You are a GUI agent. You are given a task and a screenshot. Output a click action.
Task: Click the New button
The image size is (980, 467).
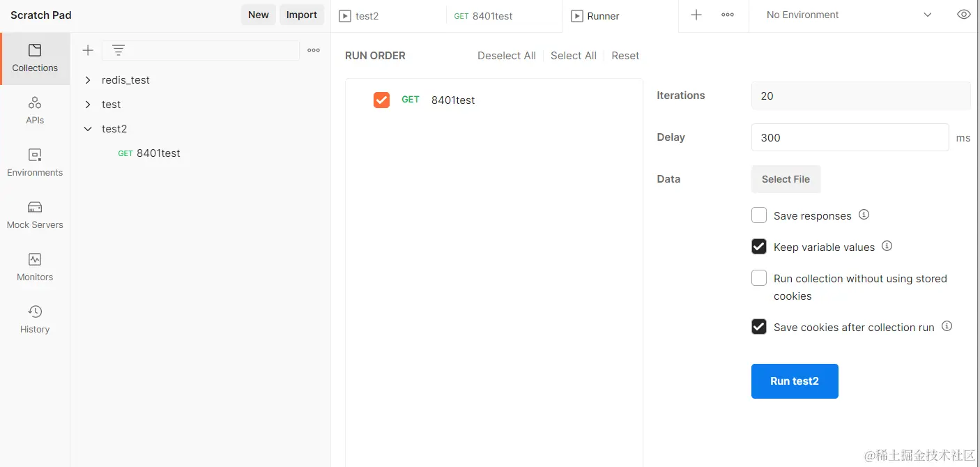[x=259, y=15]
